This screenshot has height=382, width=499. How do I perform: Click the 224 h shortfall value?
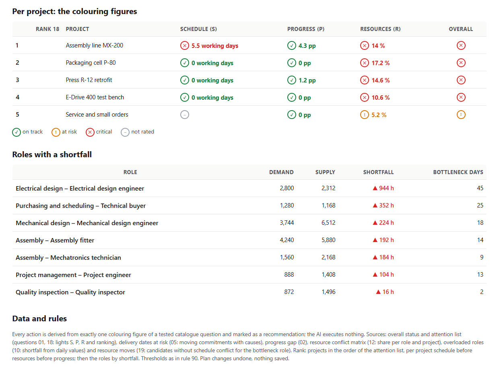[386, 223]
